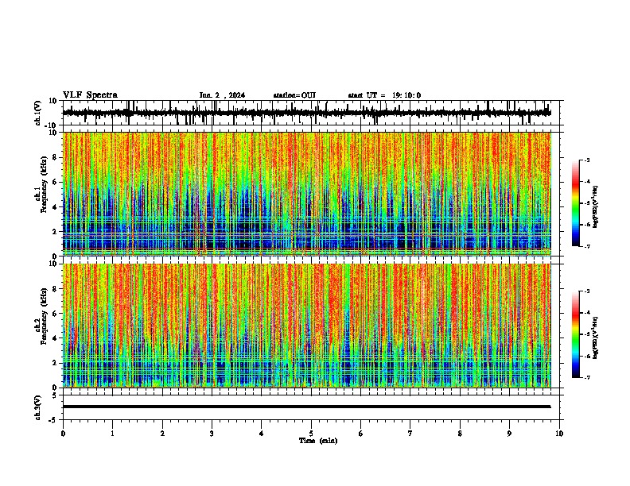Viewport: 630px width, 486px height.
Task: Click the ch.3(V) axis label
Action: [38, 407]
